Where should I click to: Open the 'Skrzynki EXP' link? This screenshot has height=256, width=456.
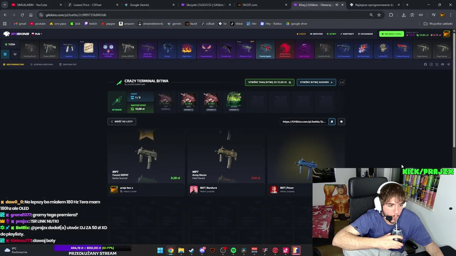(x=68, y=64)
